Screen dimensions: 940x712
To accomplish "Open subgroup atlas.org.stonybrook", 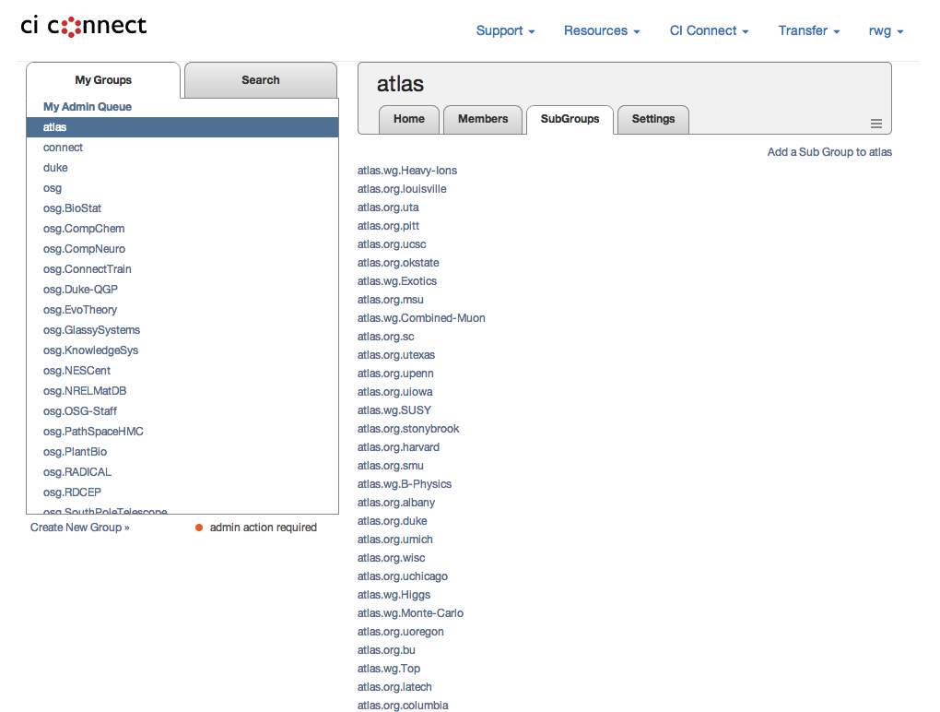I will click(x=408, y=429).
